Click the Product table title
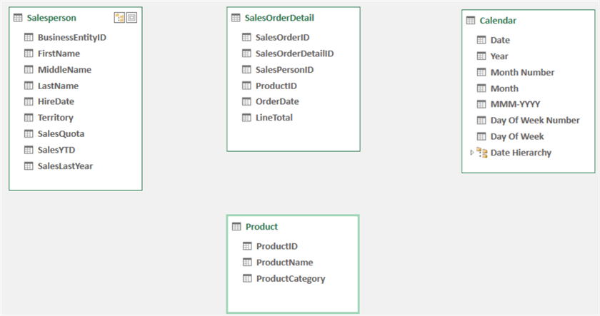Image resolution: width=600 pixels, height=316 pixels. [x=261, y=227]
